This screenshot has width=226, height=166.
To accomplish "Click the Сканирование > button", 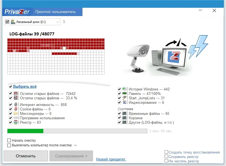I will pyautogui.click(x=71, y=156).
